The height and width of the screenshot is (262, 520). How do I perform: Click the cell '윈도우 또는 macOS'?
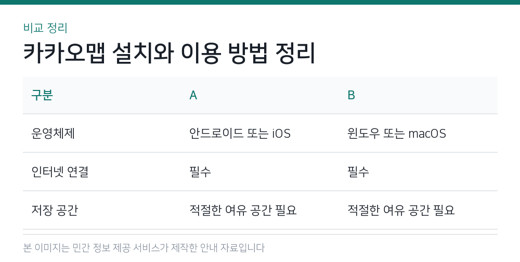tap(397, 133)
